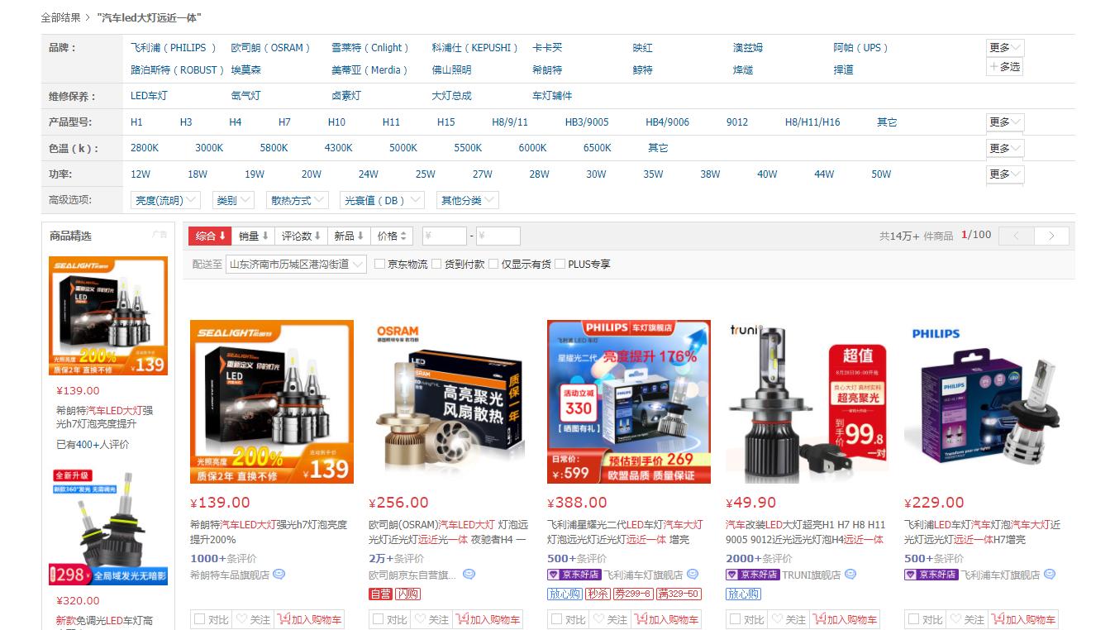The image size is (1110, 630).
Task: Sort results by 价格
Action: click(392, 236)
